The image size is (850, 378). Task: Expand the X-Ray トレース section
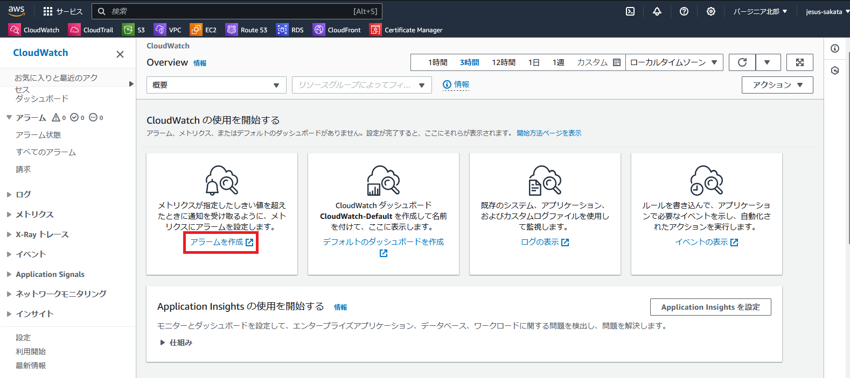pos(9,234)
